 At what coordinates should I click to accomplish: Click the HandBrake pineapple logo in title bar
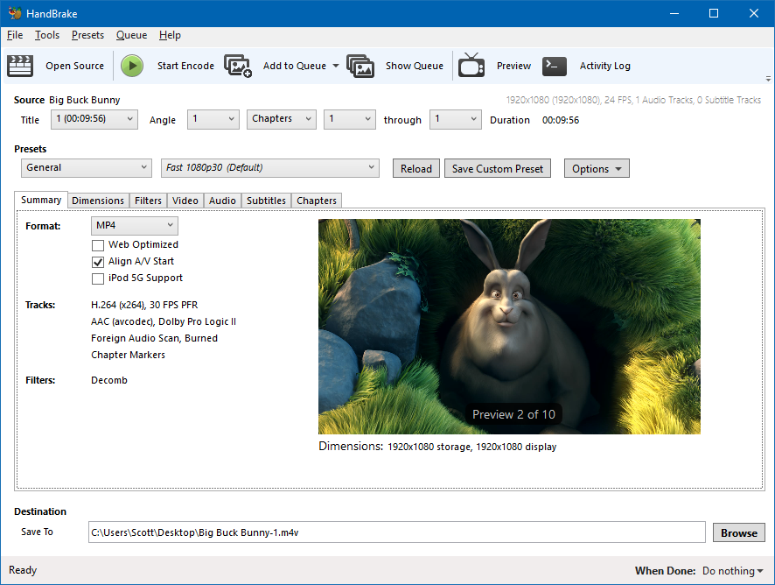point(15,13)
